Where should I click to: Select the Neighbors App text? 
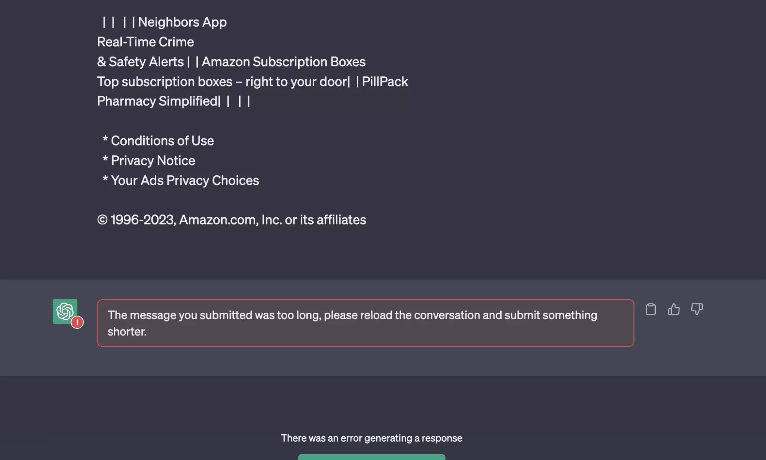tap(182, 22)
